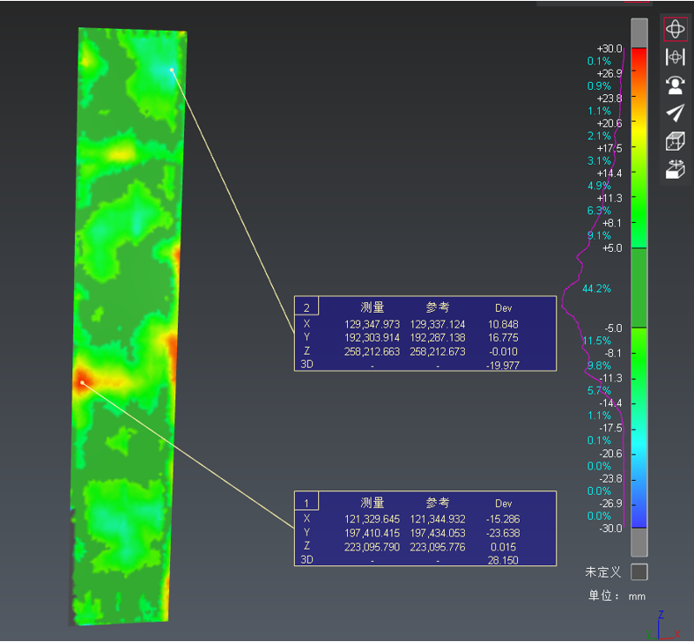Click the rotate-about-box view icon
This screenshot has height=642, width=694.
[675, 169]
